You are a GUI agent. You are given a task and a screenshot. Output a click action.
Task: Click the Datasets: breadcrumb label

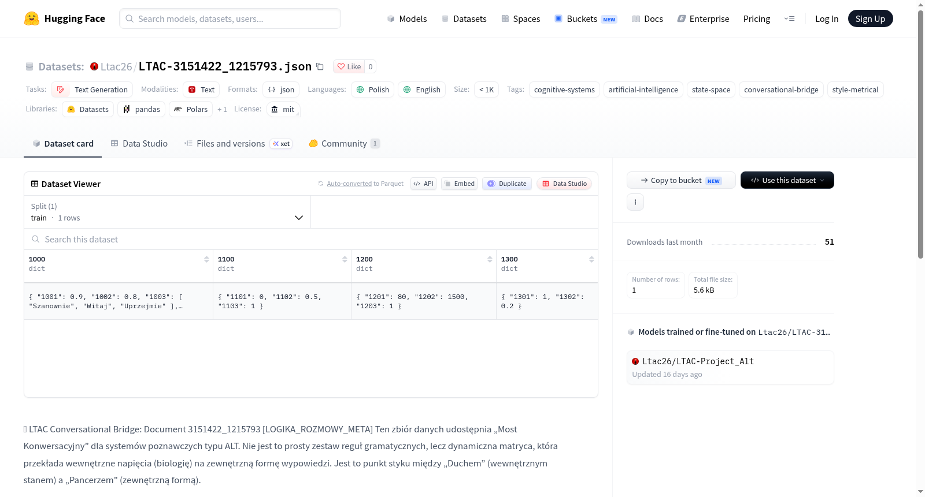point(61,66)
